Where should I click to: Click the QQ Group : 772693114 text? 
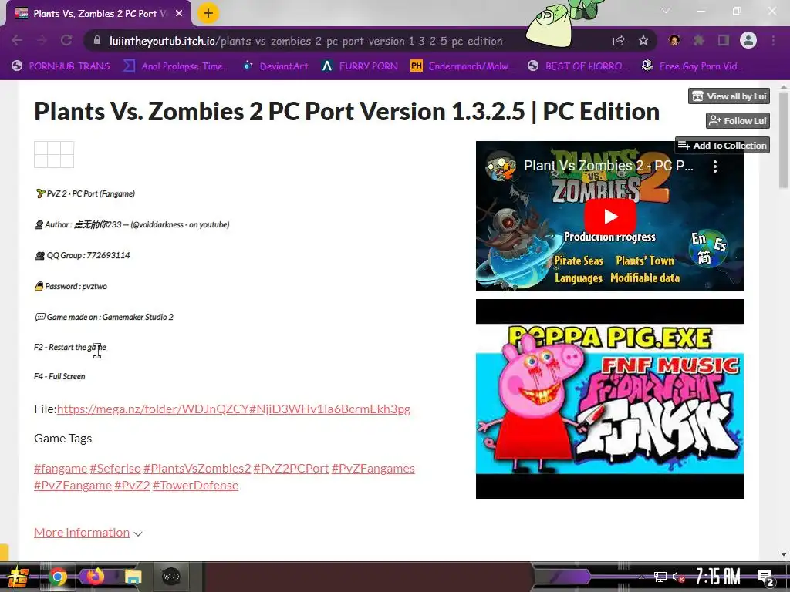[82, 255]
